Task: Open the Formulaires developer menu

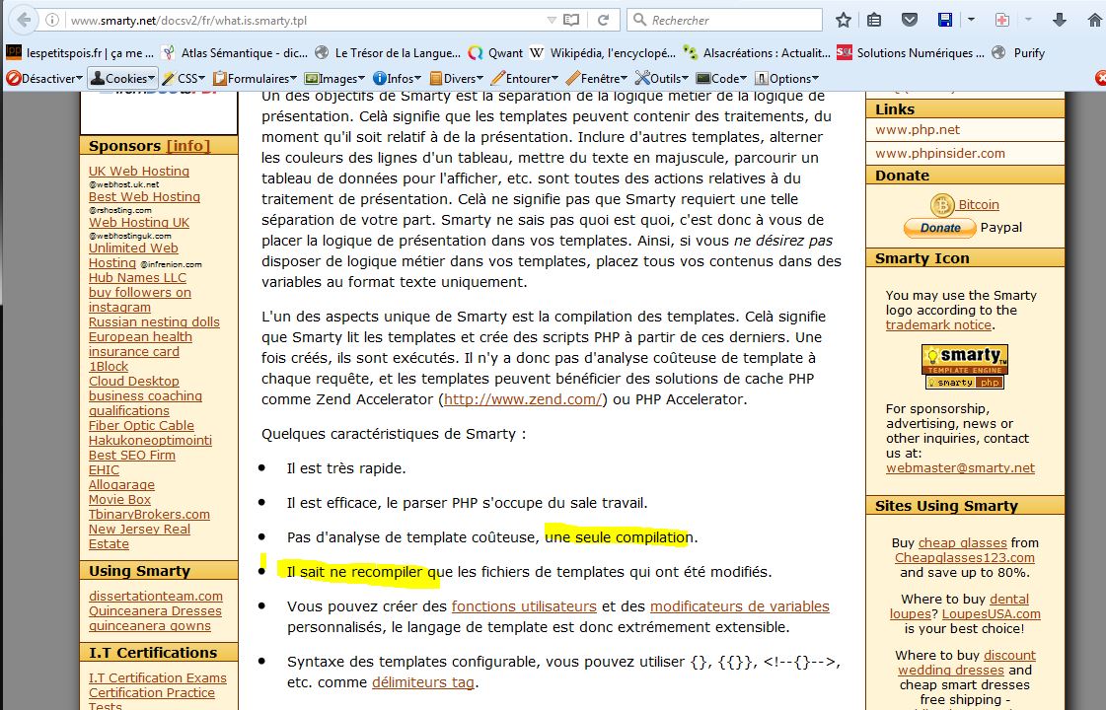Action: (x=256, y=78)
